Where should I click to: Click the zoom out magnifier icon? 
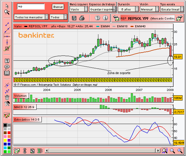pos(172,151)
